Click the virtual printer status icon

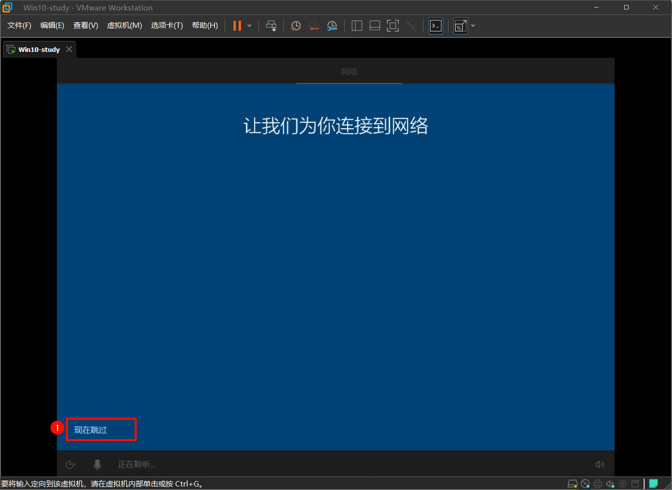tap(597, 483)
